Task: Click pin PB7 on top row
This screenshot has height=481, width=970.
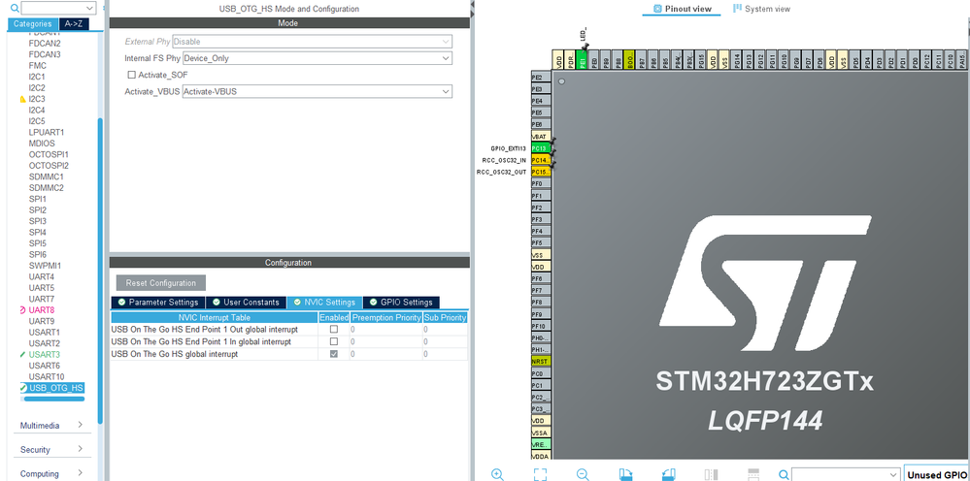Action: [642, 60]
